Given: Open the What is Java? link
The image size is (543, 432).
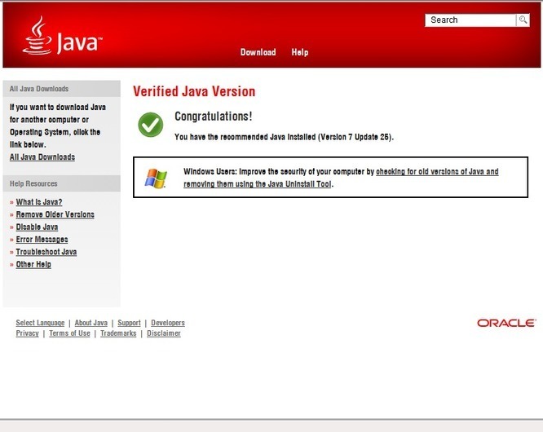Looking at the screenshot, I should point(39,202).
